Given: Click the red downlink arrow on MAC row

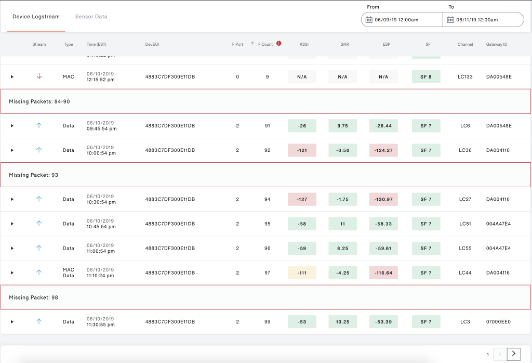Looking at the screenshot, I should click(x=39, y=76).
